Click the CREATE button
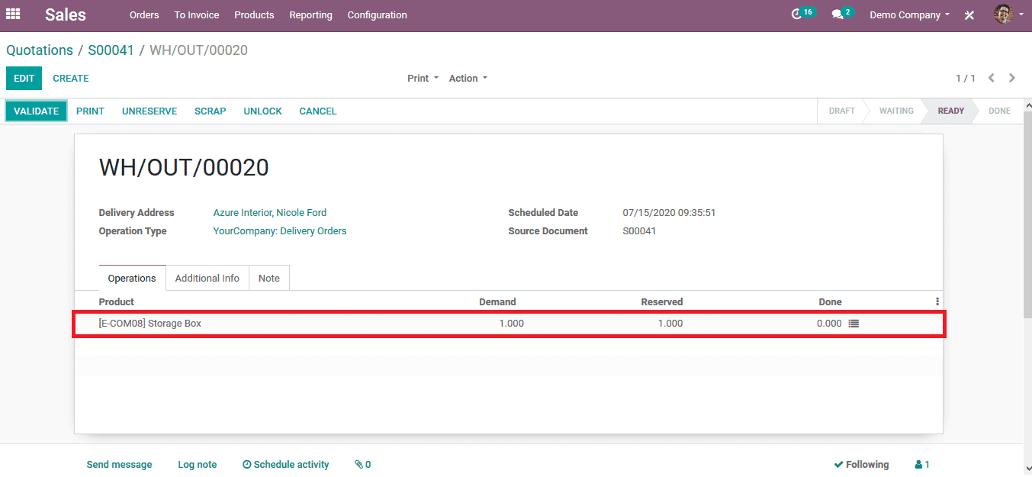This screenshot has width=1032, height=477. [71, 79]
